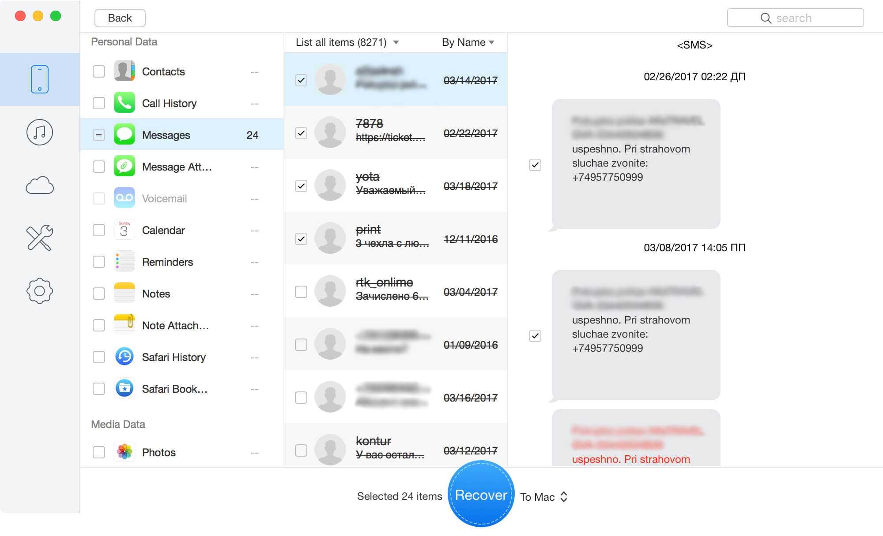883x536 pixels.
Task: Select Photos under Media Data
Action: tap(99, 452)
